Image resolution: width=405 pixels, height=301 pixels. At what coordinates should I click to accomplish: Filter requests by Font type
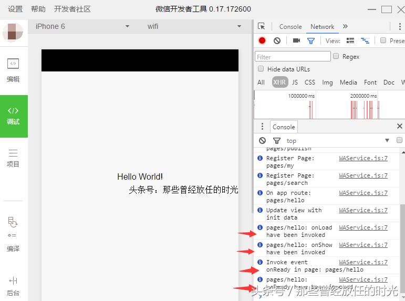370,82
